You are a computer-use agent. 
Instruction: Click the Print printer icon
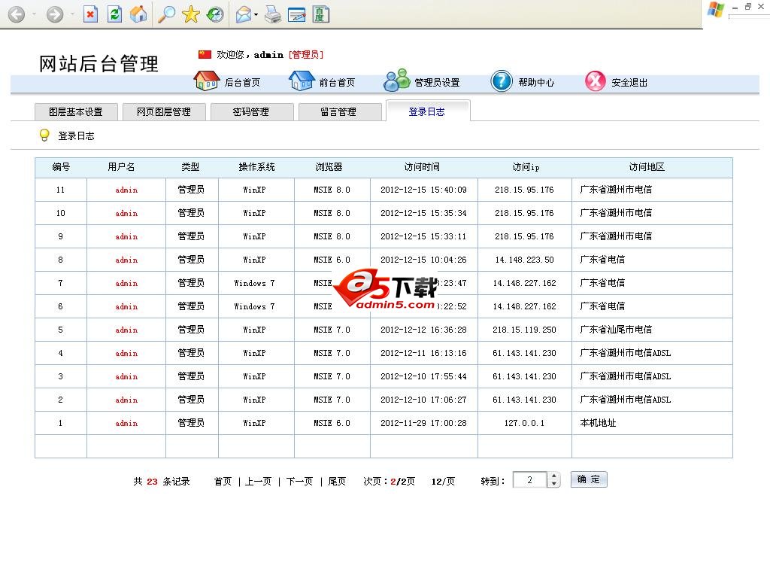(273, 15)
